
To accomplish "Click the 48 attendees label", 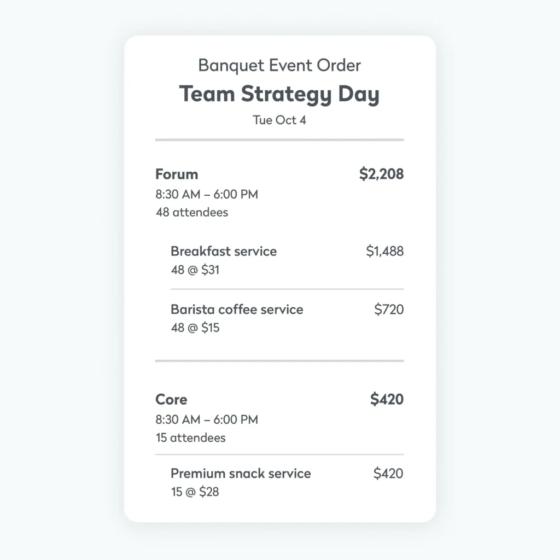I will point(192,212).
